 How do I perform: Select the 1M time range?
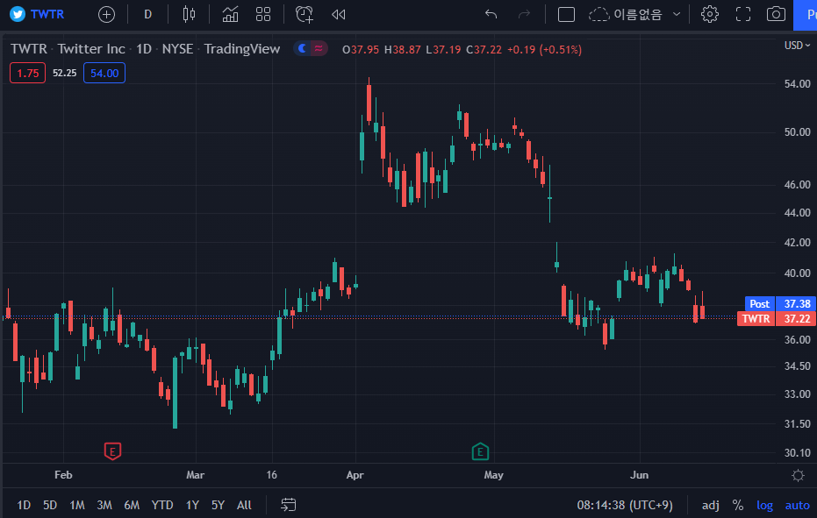tap(77, 505)
